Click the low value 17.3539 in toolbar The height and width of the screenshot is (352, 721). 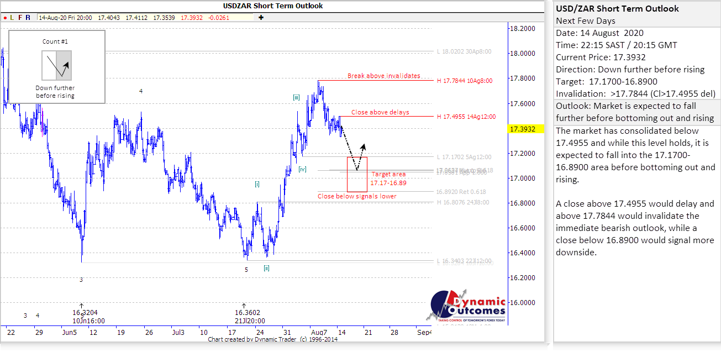pos(164,18)
